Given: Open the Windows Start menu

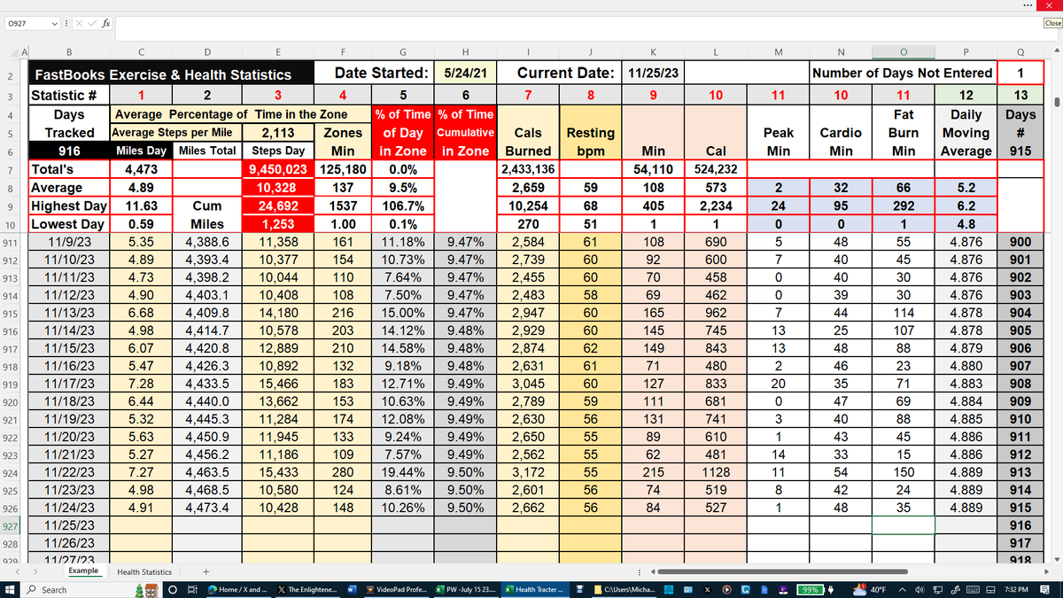Looking at the screenshot, I should [x=11, y=589].
